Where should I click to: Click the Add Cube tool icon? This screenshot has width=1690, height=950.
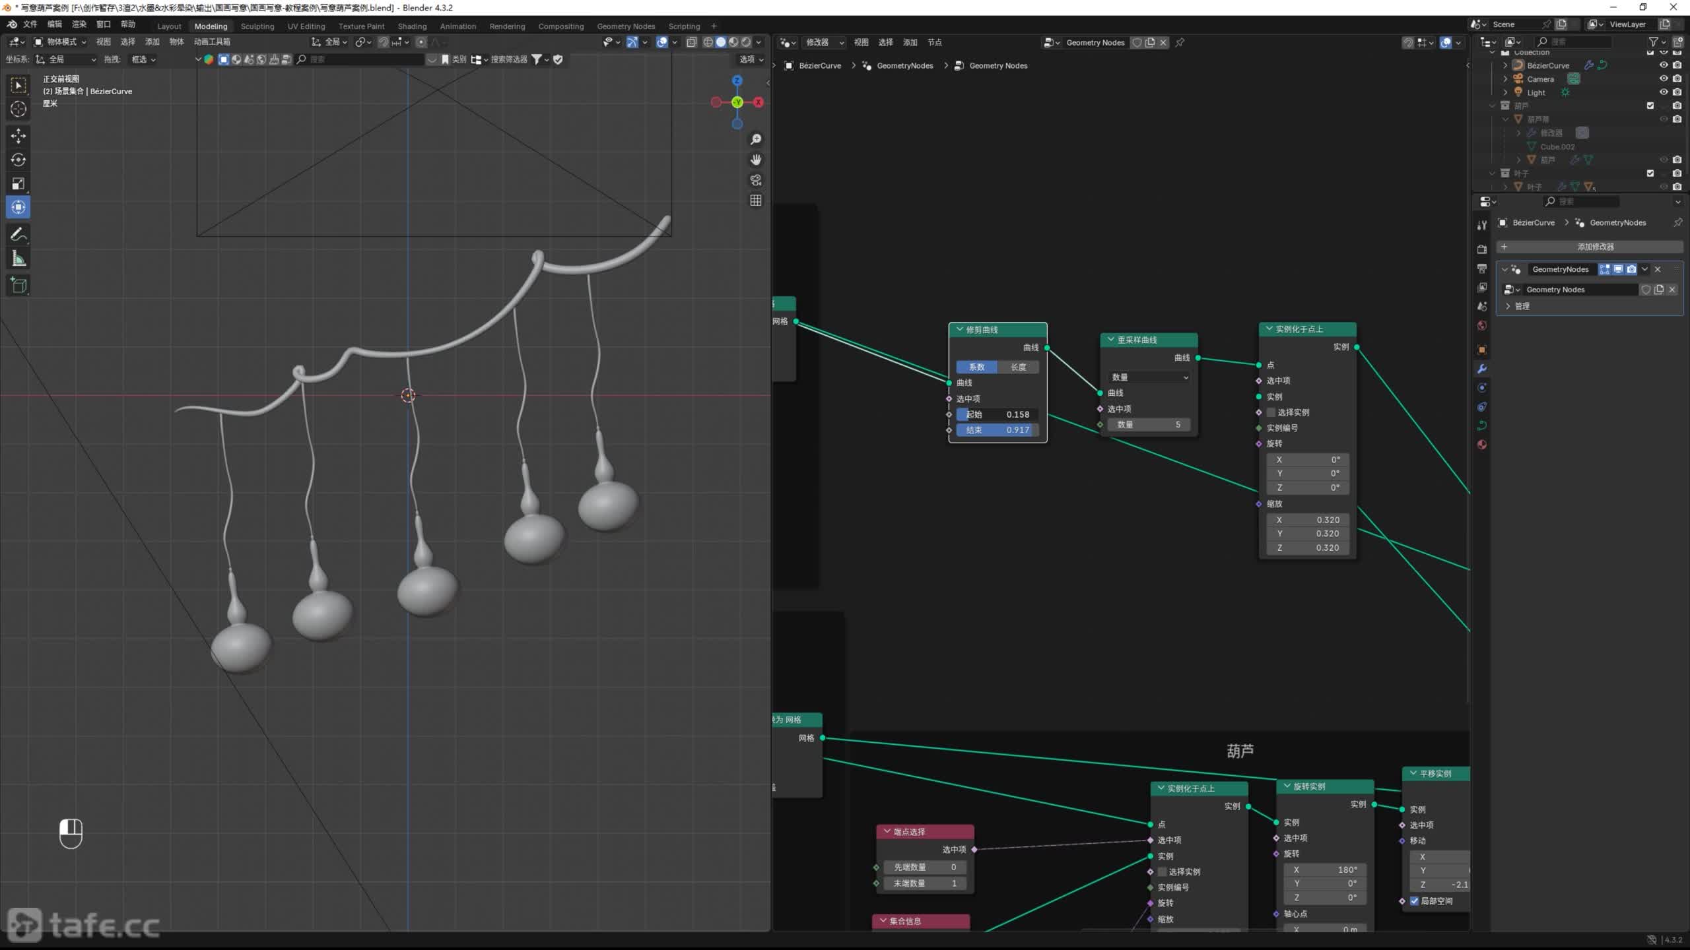pyautogui.click(x=18, y=285)
